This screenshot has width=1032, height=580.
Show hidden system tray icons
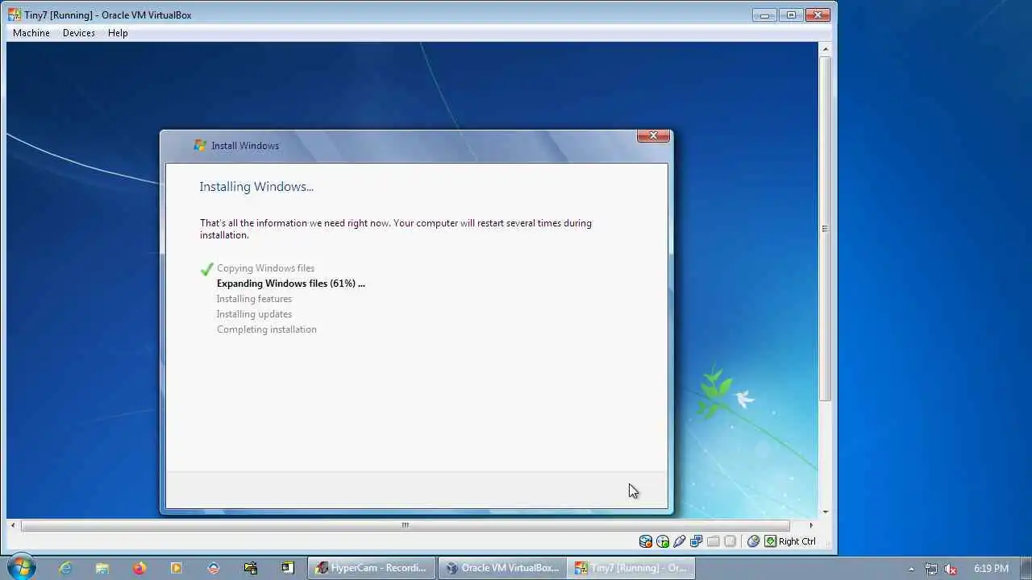coord(911,569)
